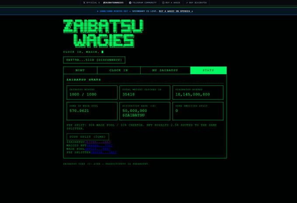This screenshot has height=203, width=297.
Task: Open Buy a Wagie on OpenSea banner link
Action: click(x=176, y=11)
